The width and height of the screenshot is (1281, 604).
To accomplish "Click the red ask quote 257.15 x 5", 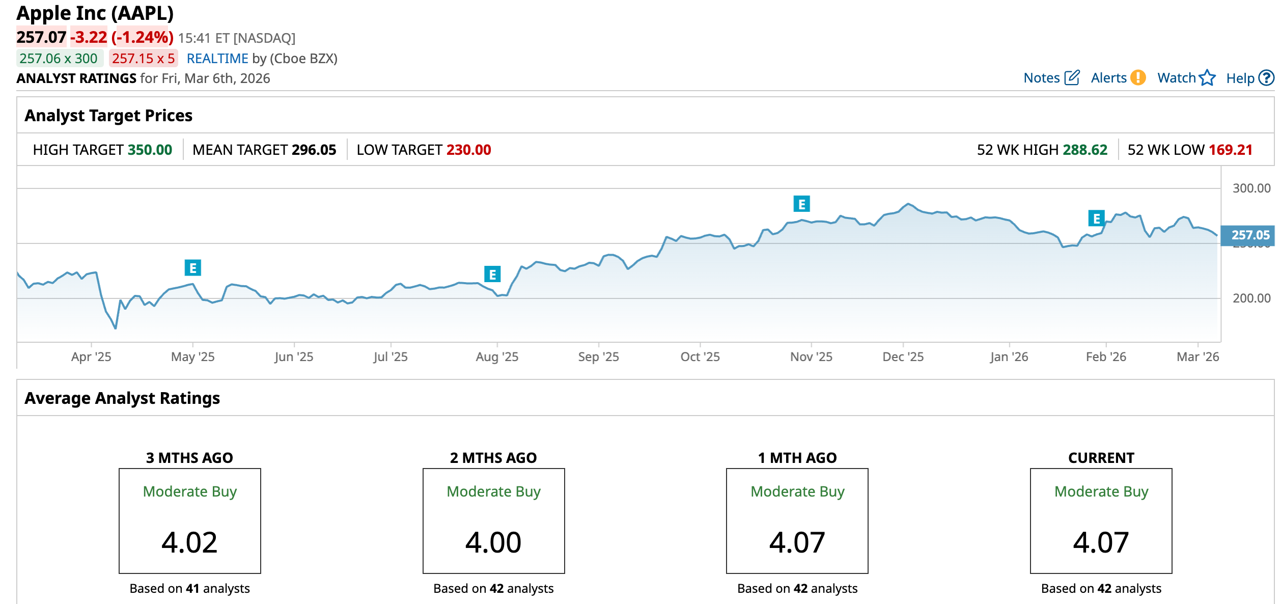I will point(143,59).
